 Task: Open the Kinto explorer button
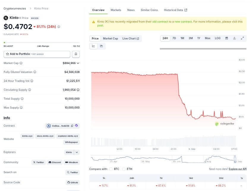point(69,152)
